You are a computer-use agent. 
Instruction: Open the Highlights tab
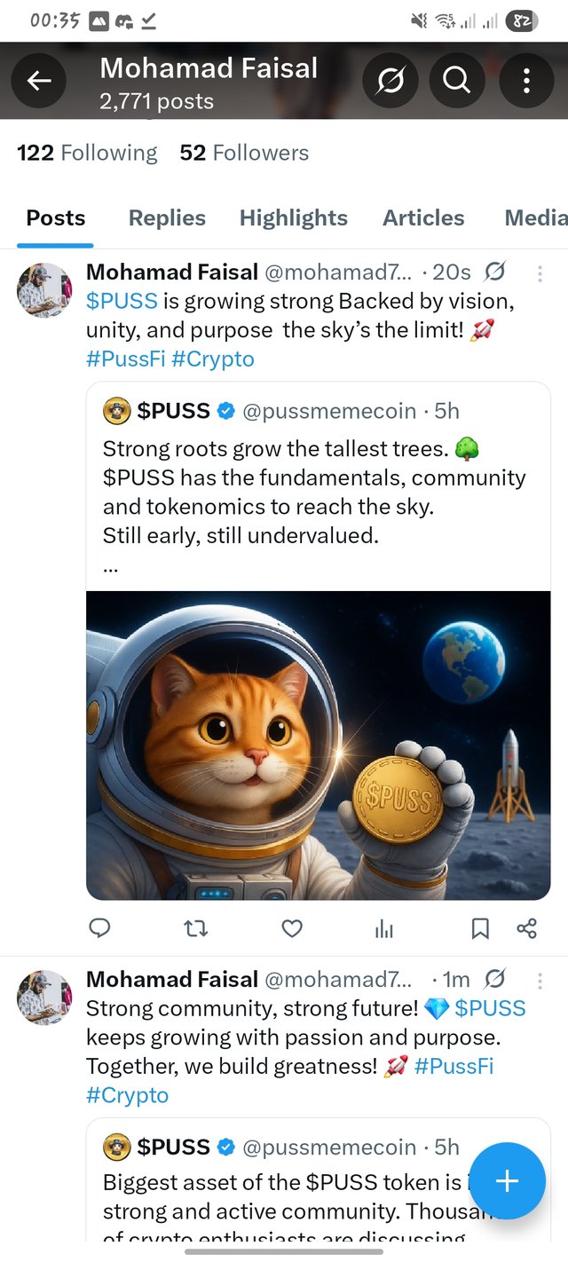coord(294,218)
